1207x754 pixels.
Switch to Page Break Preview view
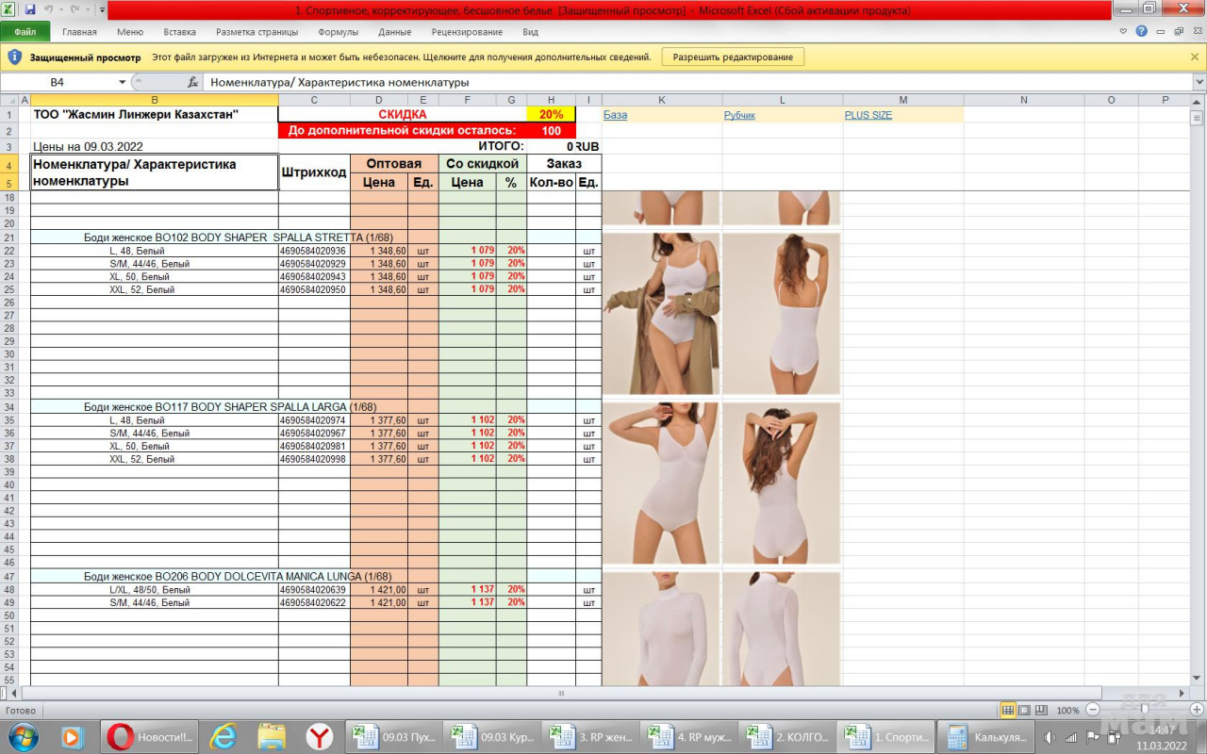tap(1042, 710)
